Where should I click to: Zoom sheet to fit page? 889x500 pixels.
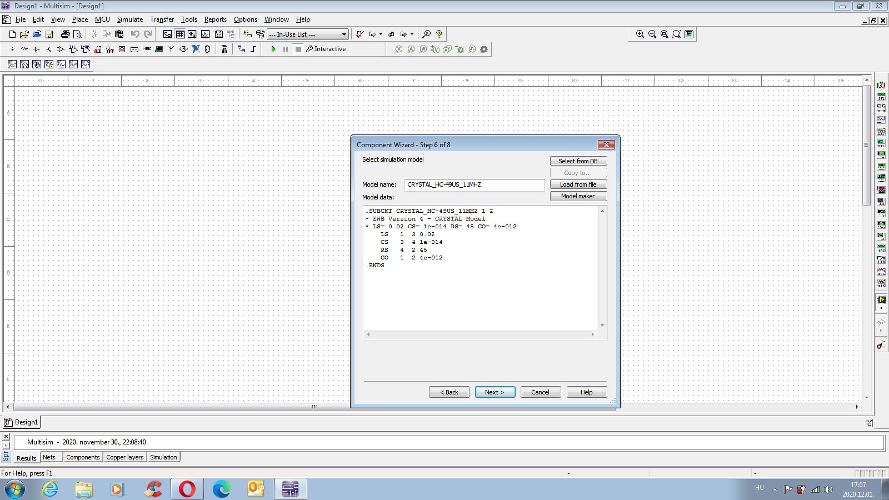[x=677, y=34]
